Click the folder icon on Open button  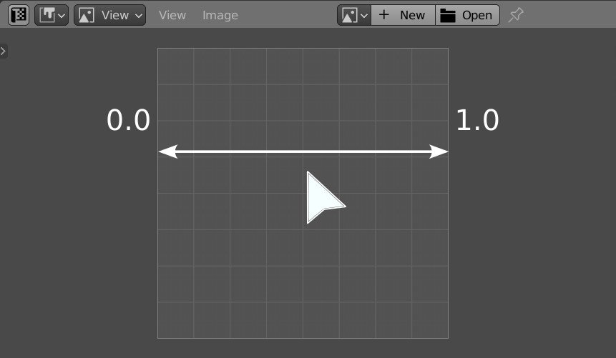click(449, 15)
